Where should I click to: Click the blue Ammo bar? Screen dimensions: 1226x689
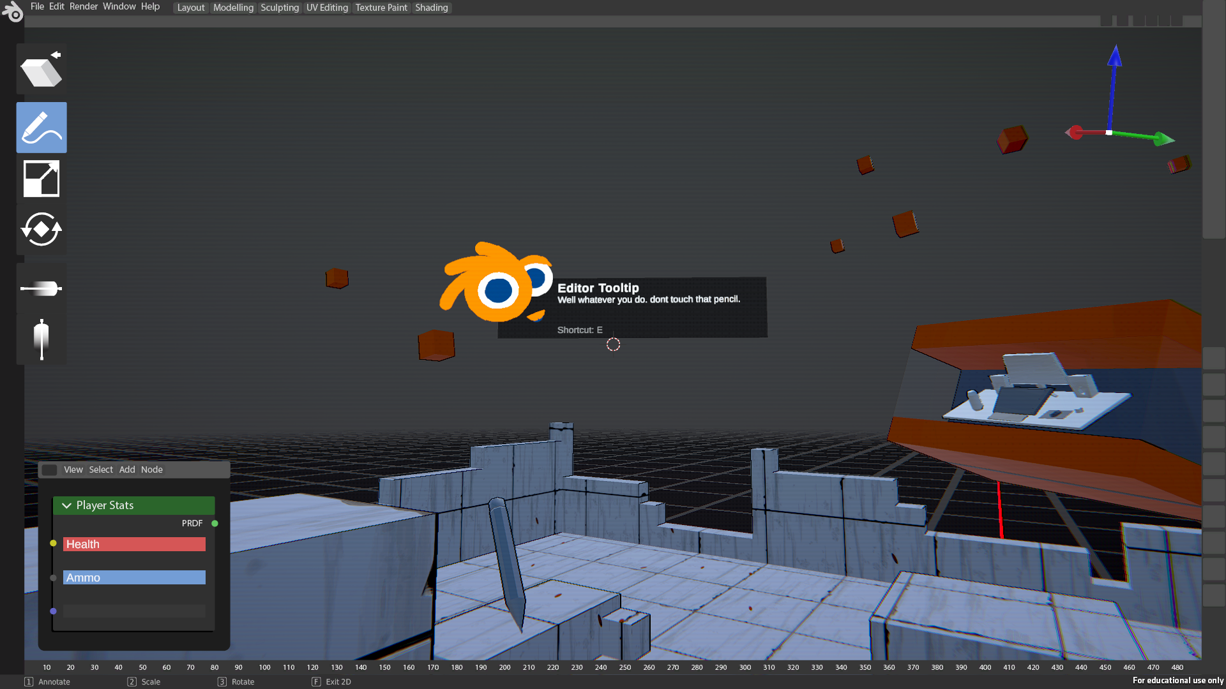point(134,577)
